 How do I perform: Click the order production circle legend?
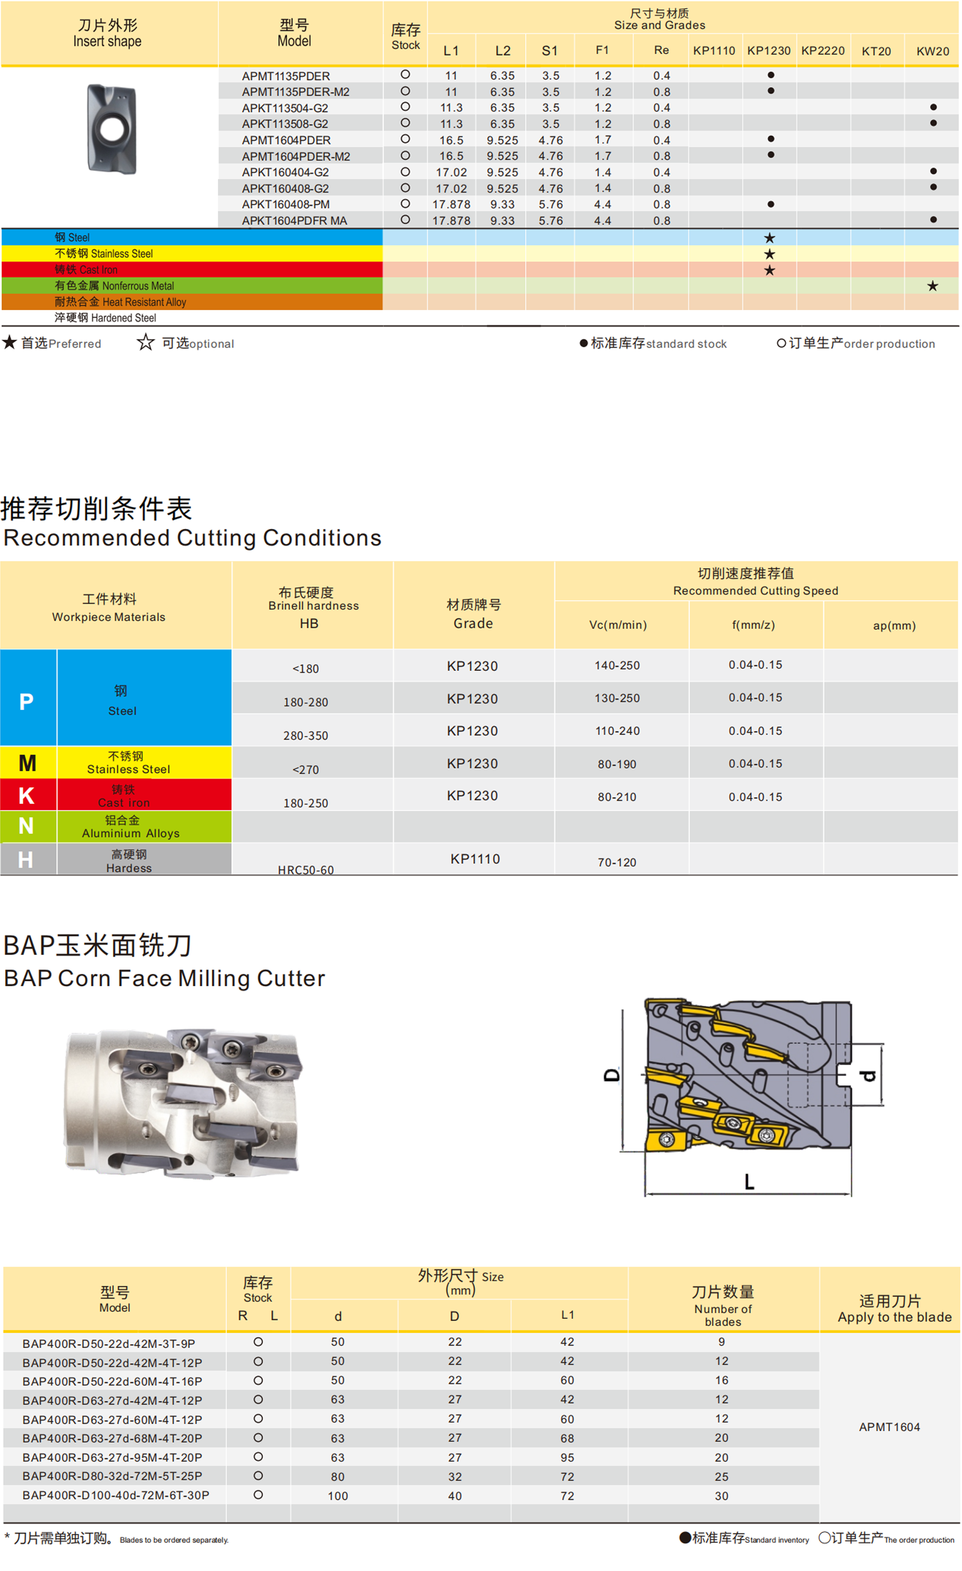[783, 343]
